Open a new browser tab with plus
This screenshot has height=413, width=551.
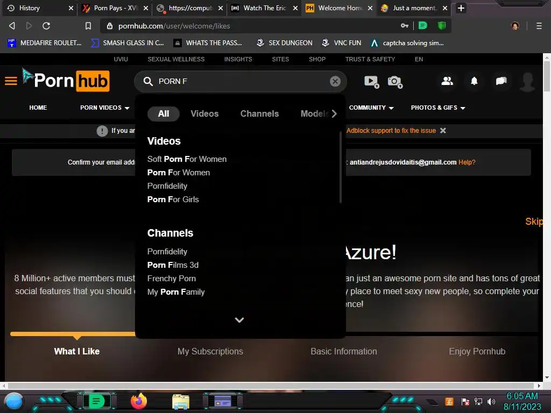point(461,8)
